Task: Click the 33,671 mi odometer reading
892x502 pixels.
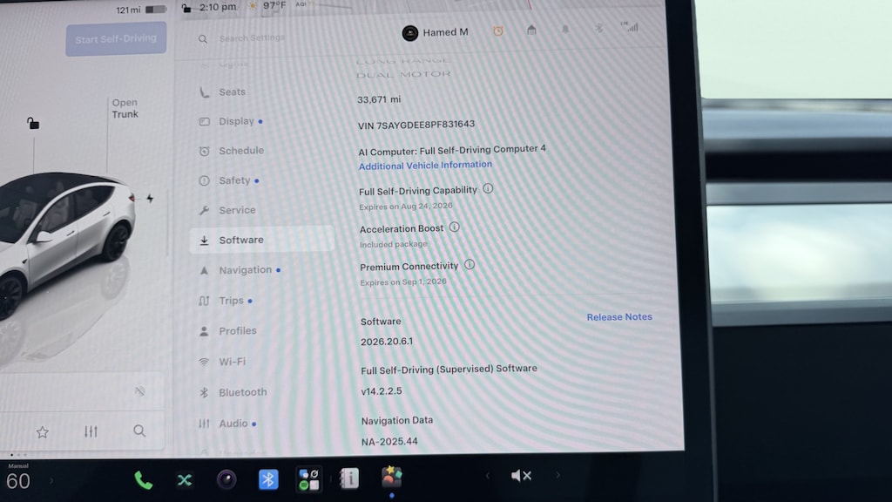Action: tap(379, 99)
